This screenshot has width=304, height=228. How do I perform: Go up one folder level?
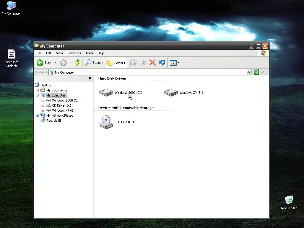click(77, 63)
